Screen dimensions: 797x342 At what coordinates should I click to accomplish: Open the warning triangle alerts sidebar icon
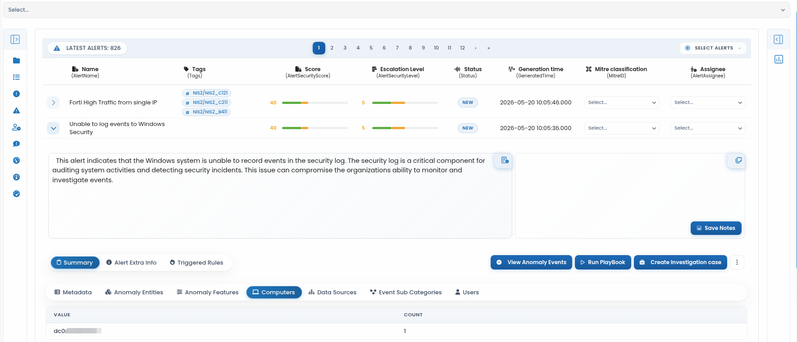point(16,111)
